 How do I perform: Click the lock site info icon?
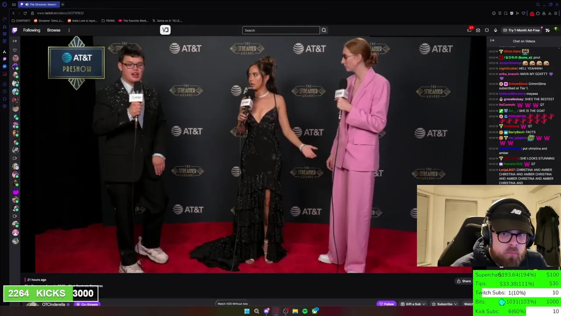[32, 13]
